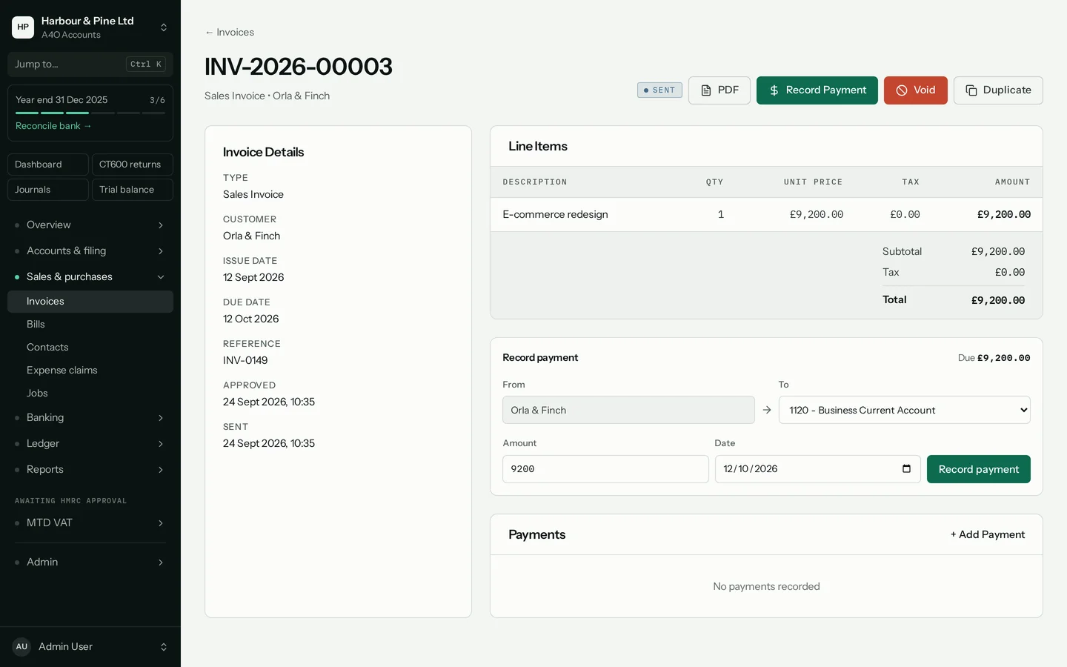The width and height of the screenshot is (1067, 667).
Task: Click + Add Payment
Action: click(x=988, y=535)
